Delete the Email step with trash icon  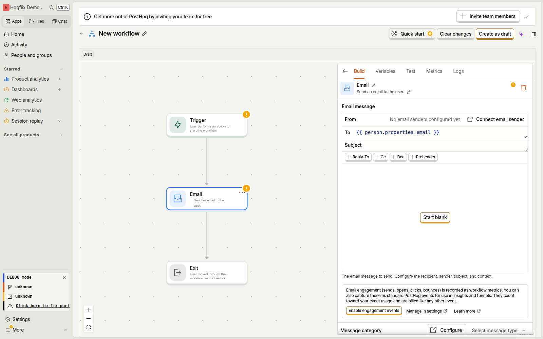pos(523,88)
